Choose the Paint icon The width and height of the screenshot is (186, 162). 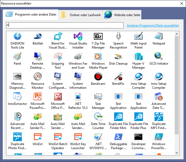point(17,56)
